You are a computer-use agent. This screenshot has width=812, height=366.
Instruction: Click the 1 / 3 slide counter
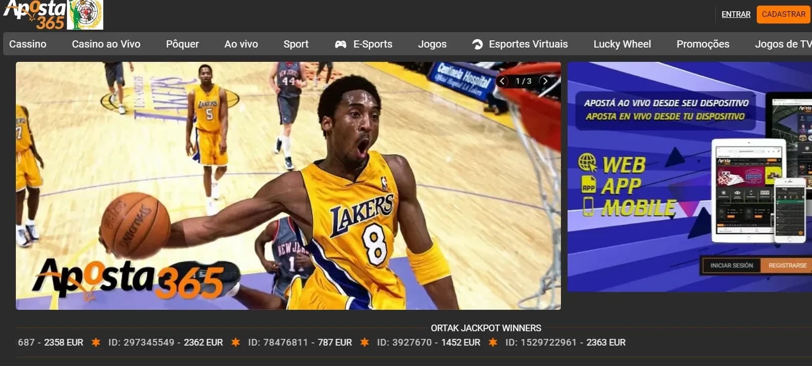[x=523, y=81]
